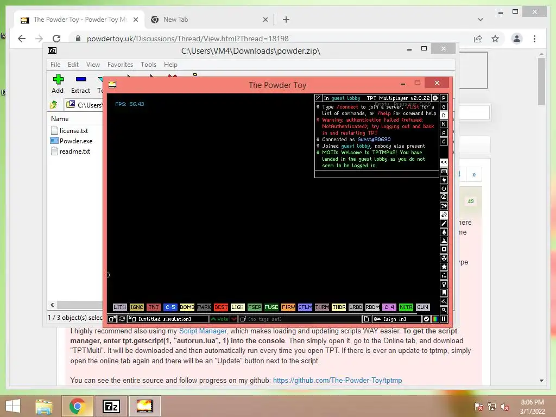Image resolution: width=556 pixels, height=417 pixels.
Task: Open the github tptmp link
Action: [337, 381]
